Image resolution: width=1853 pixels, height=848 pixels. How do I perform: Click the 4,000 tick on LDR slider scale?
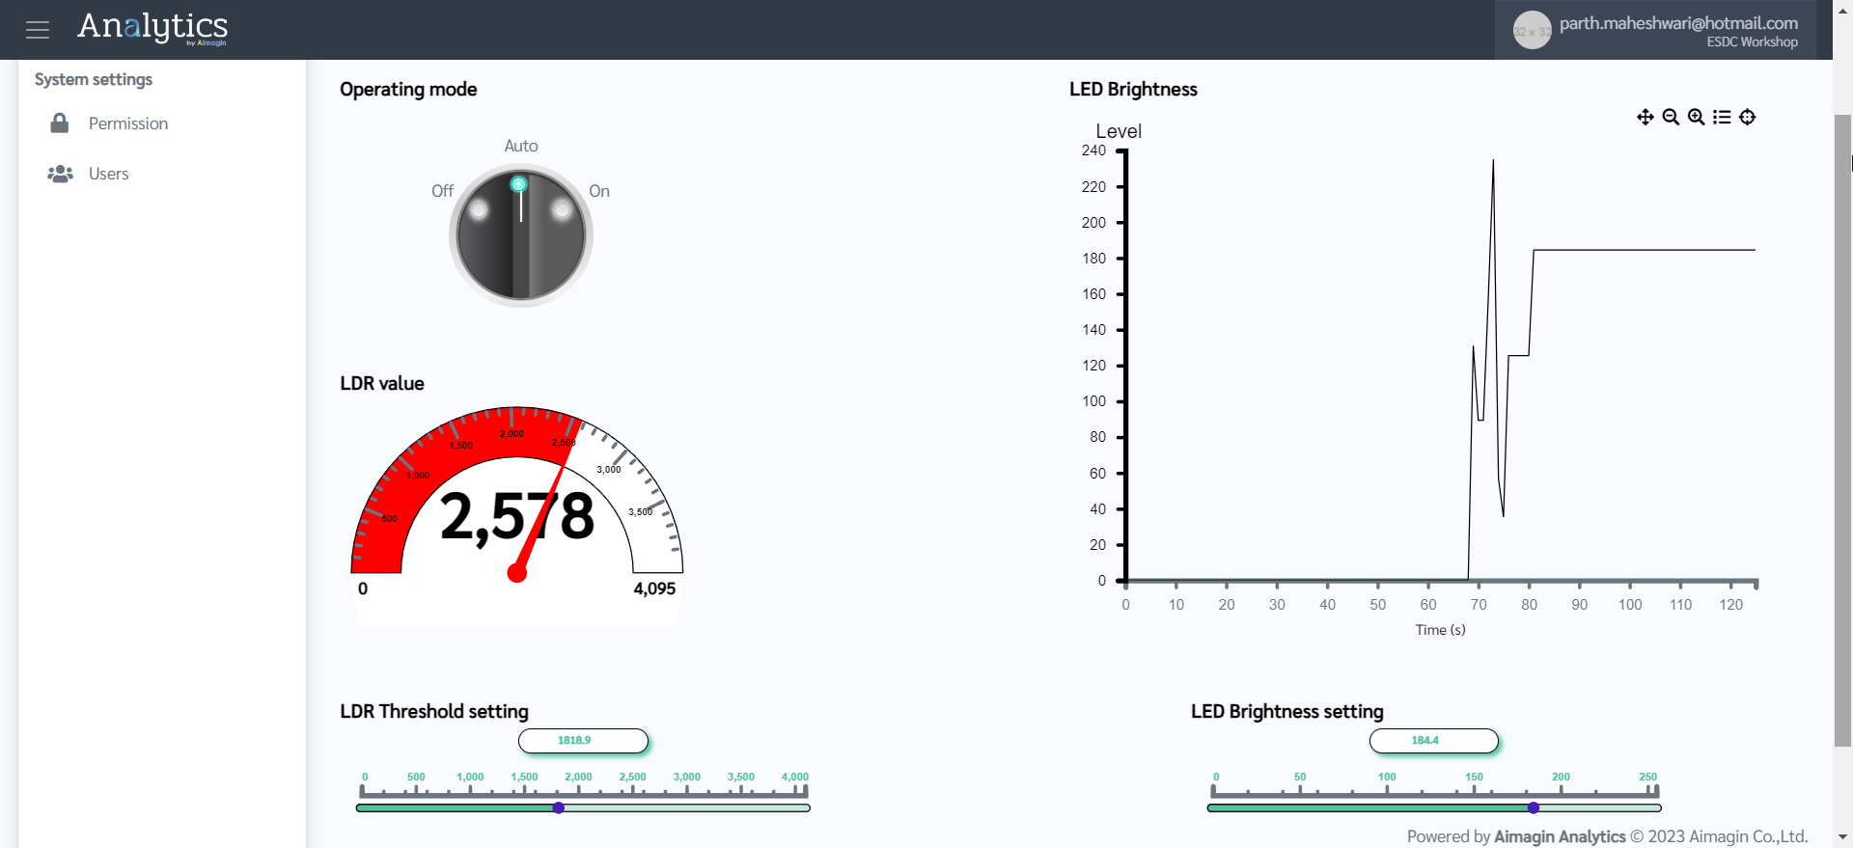pyautogui.click(x=795, y=777)
